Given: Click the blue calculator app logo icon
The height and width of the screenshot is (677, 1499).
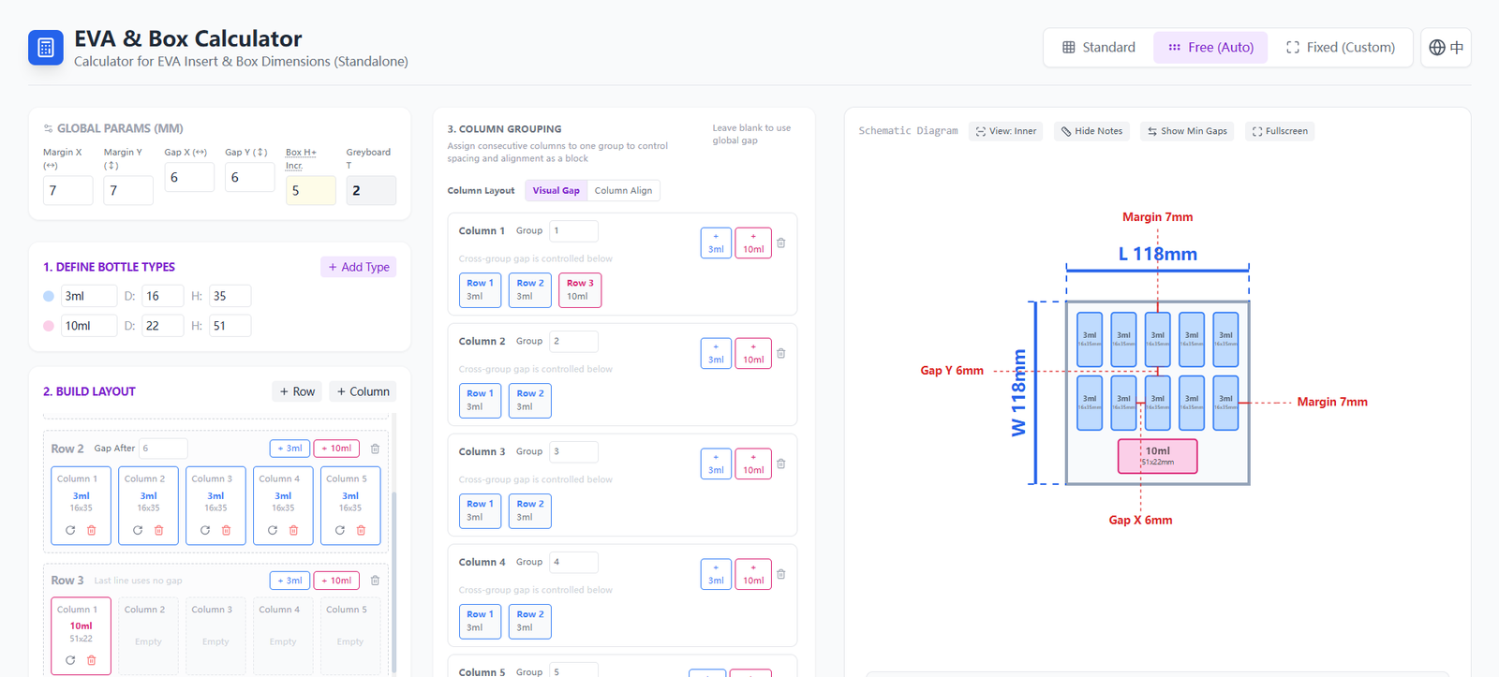Looking at the screenshot, I should click(46, 48).
